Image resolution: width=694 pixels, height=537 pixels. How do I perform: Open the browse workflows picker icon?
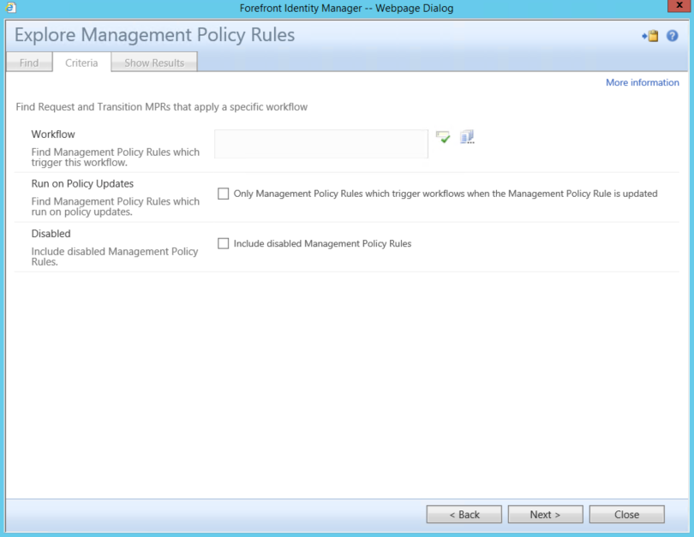pos(467,137)
